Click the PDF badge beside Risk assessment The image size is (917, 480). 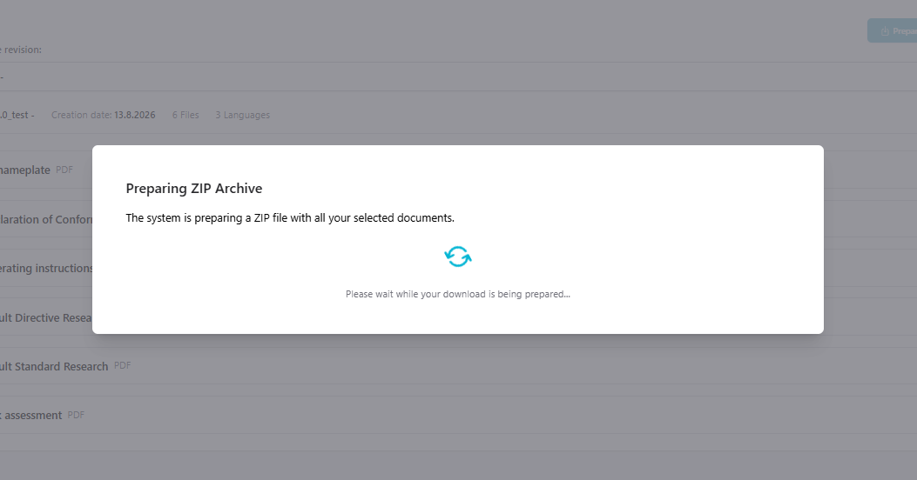(x=76, y=415)
